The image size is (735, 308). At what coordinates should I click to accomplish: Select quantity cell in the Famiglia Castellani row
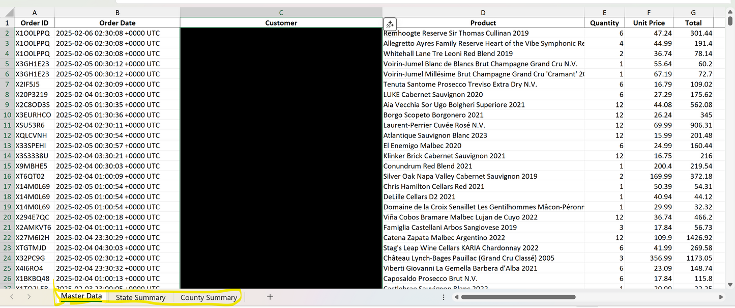(604, 228)
